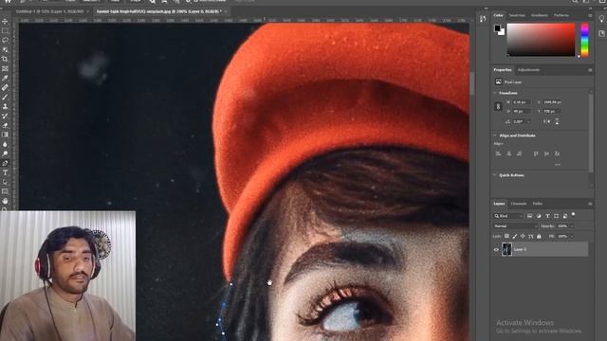Lock all layer attributes
Screen dimensions: 607x341
pyautogui.click(x=539, y=236)
